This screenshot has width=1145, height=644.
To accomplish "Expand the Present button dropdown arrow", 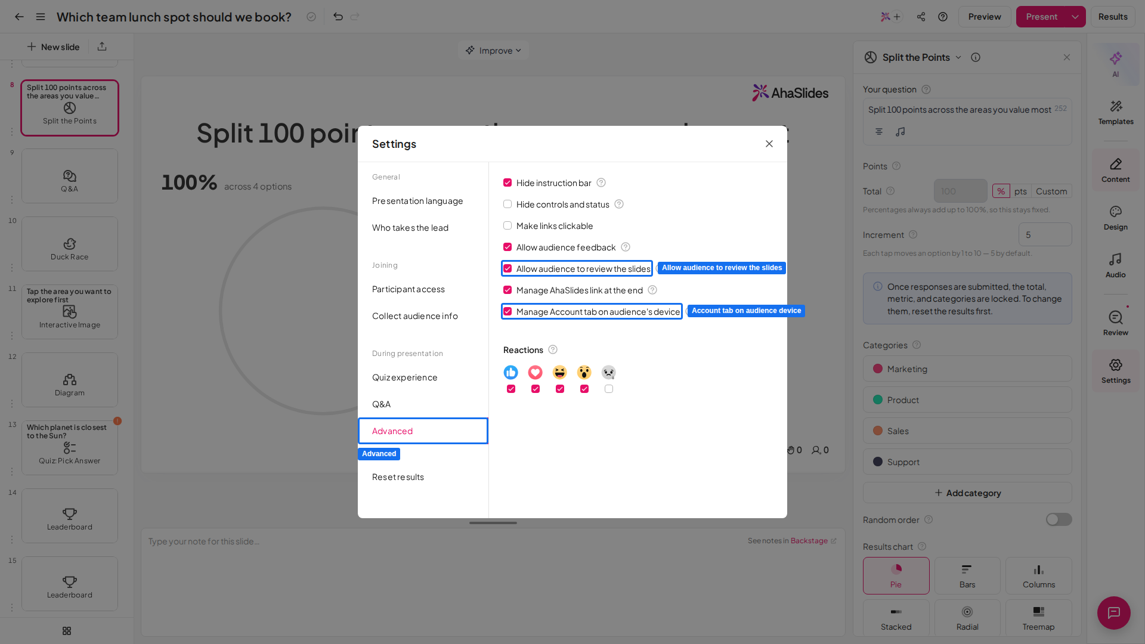I will (x=1075, y=17).
